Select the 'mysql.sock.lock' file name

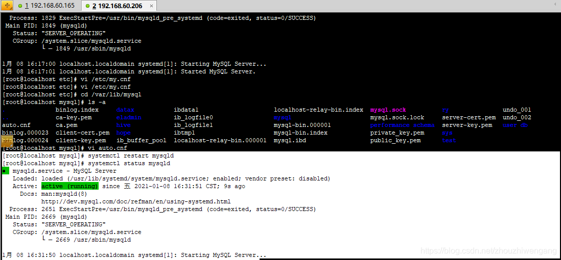(397, 117)
